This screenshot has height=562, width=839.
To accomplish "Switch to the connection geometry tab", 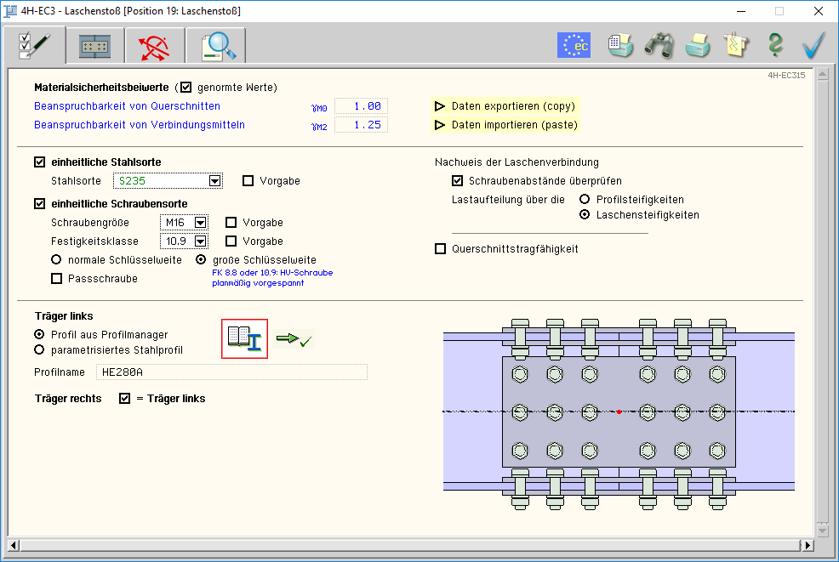I will point(94,46).
